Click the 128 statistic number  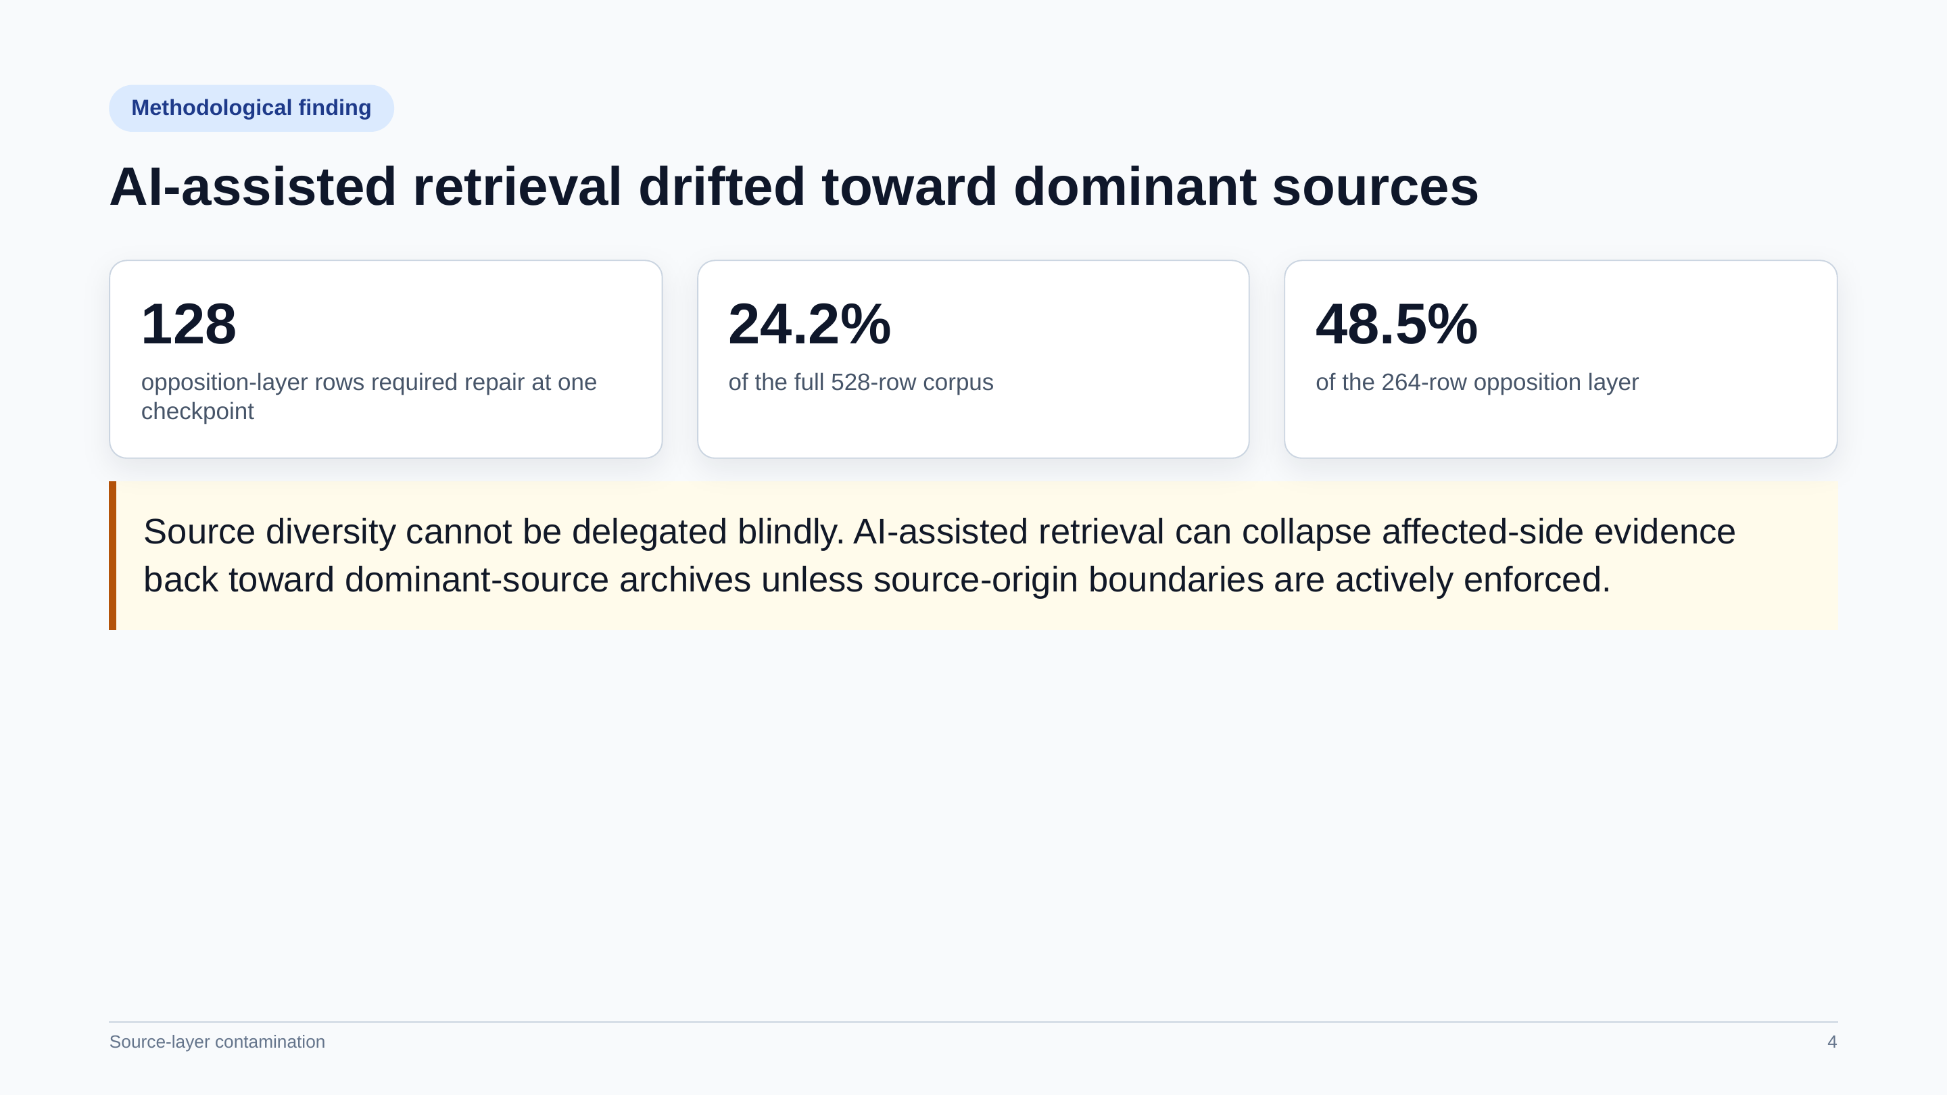(x=188, y=324)
